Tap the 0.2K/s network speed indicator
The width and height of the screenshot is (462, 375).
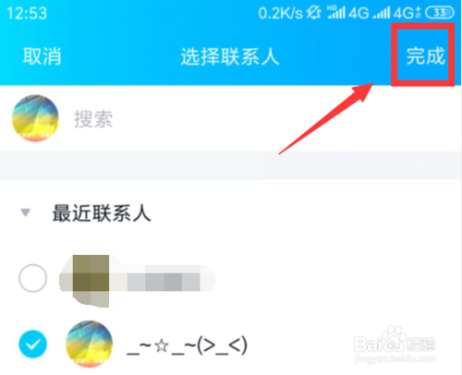[x=280, y=13]
